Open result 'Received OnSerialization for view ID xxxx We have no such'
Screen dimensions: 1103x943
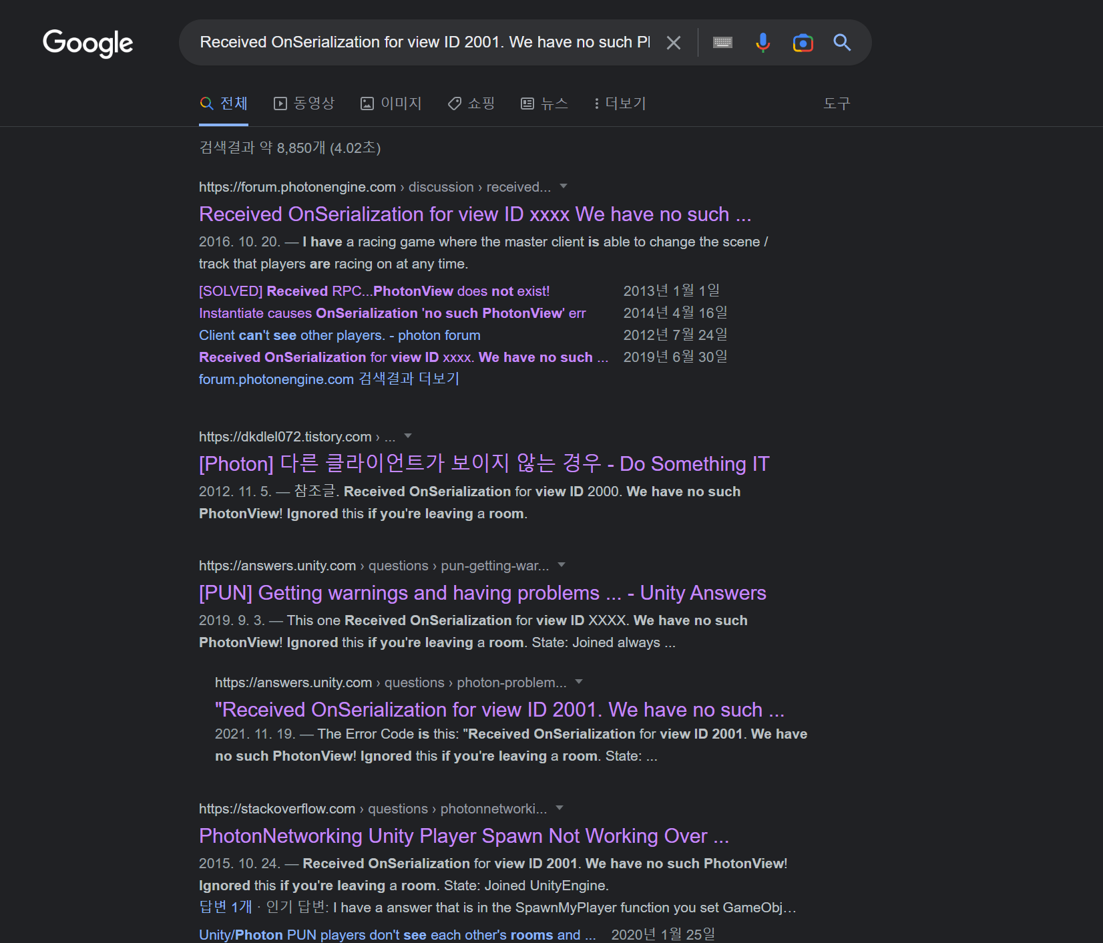pos(475,214)
